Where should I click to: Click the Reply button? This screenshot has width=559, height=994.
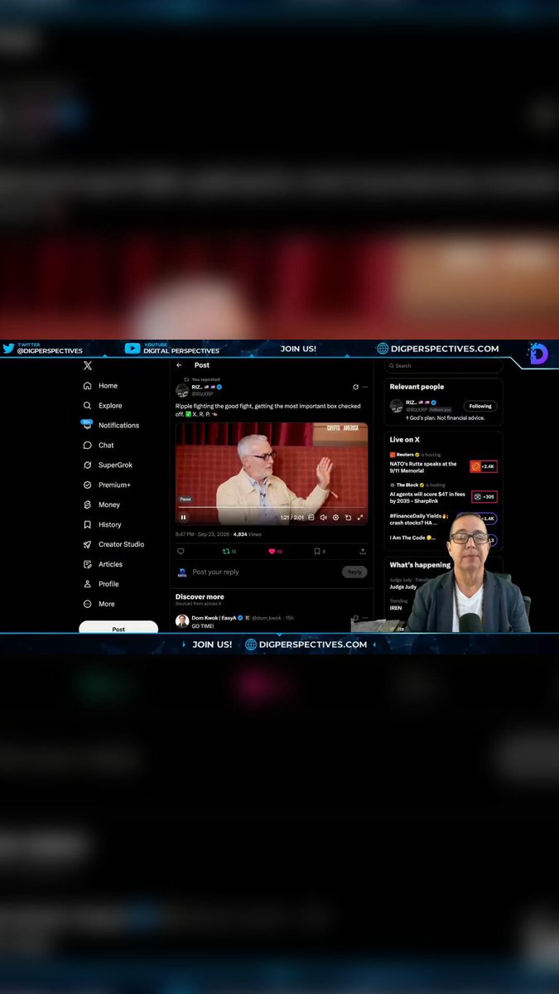point(354,572)
